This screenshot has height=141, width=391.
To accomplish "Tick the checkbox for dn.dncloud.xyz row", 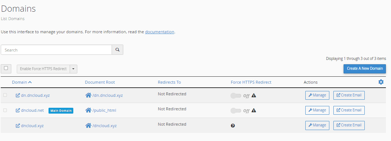I will click(x=5, y=95).
